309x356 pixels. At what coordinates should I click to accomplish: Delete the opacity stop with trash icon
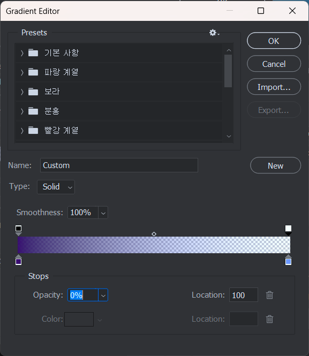(269, 295)
